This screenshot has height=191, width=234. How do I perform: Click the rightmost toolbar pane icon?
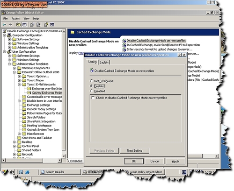coord(52,25)
